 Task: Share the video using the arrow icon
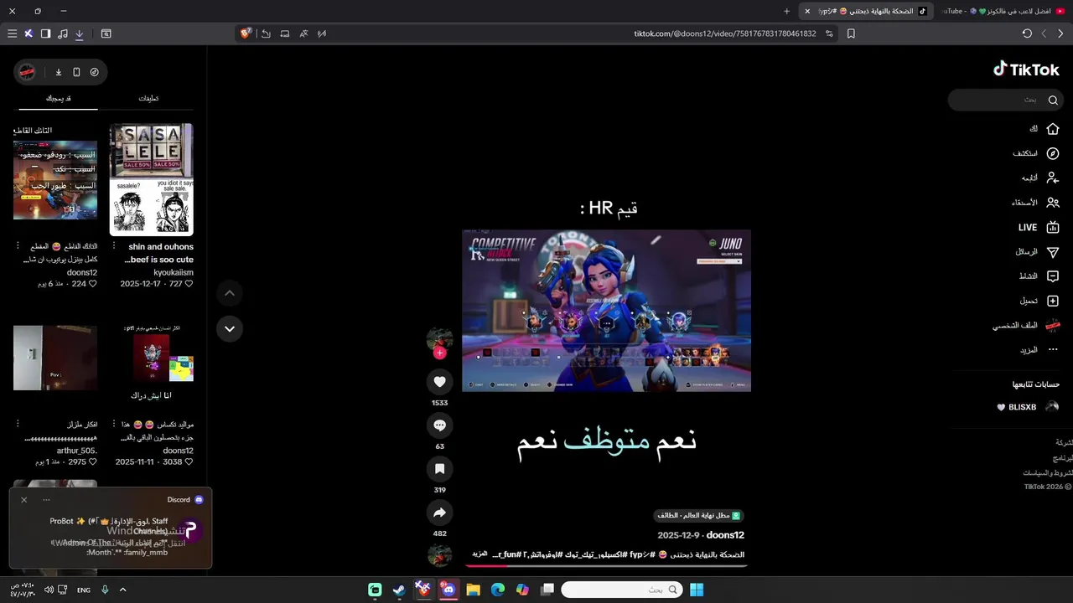pyautogui.click(x=439, y=513)
